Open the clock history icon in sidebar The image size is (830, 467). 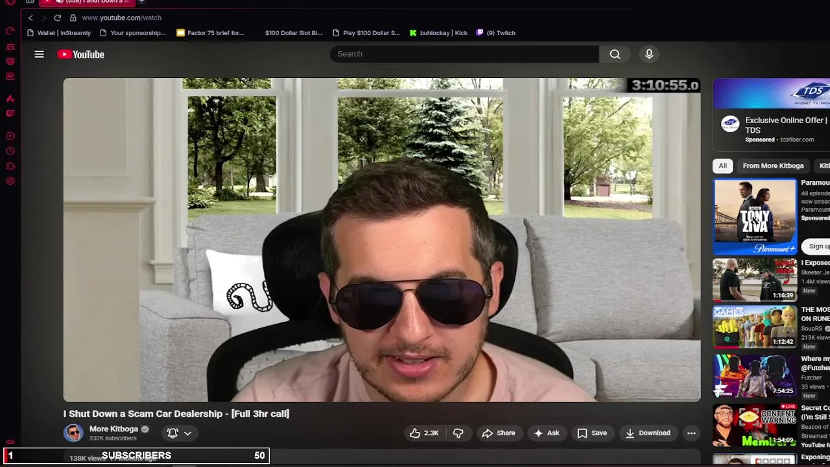(x=10, y=151)
